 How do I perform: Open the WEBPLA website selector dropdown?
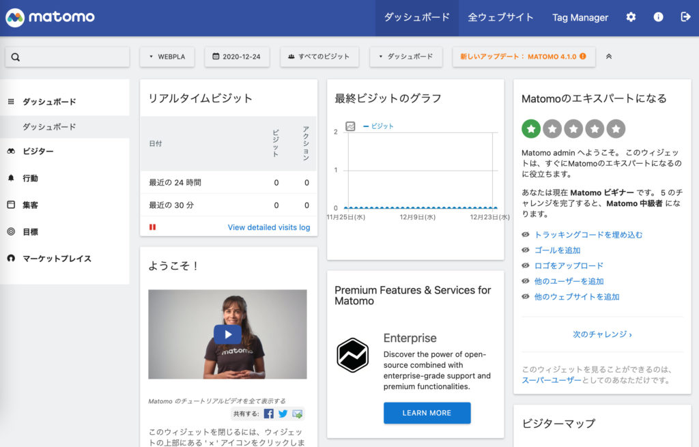click(167, 57)
